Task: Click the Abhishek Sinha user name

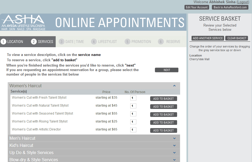Action: point(222,2)
